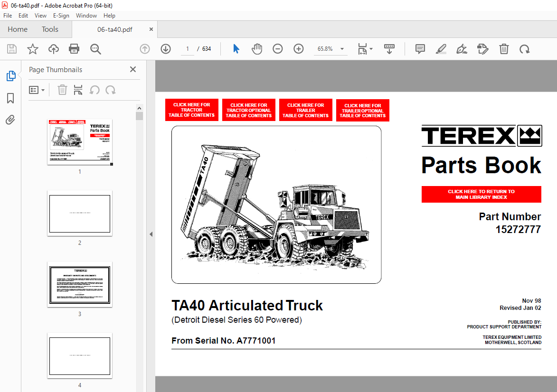Select page 2 thumbnail
The width and height of the screenshot is (557, 392).
click(x=80, y=214)
